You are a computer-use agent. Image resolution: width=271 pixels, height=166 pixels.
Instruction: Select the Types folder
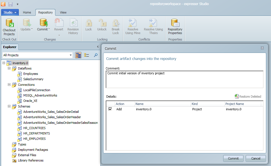pos(22,144)
